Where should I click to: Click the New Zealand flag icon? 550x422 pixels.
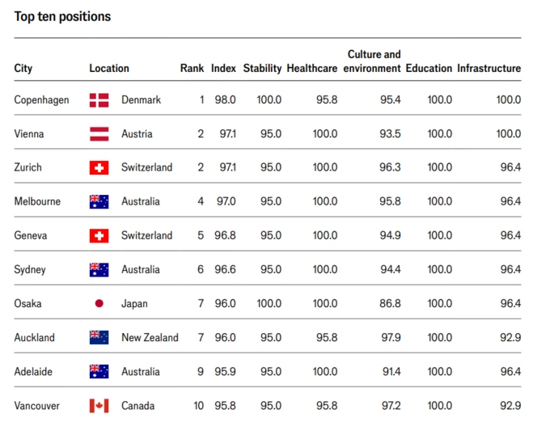[99, 337]
